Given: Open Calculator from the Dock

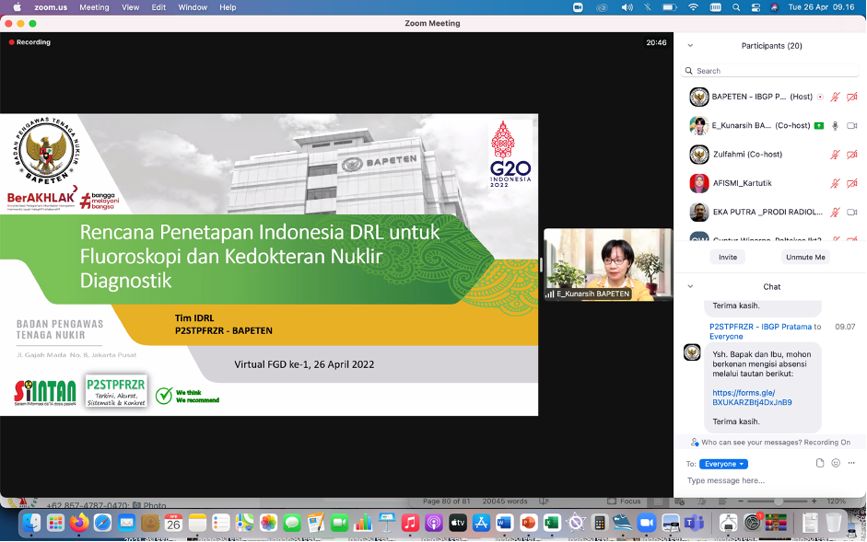Looking at the screenshot, I should (x=599, y=522).
